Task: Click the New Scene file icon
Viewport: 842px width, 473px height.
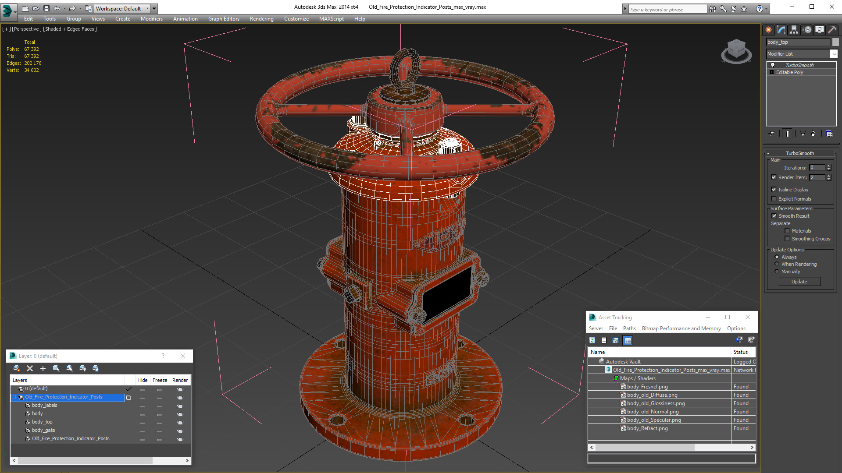Action: click(25, 8)
